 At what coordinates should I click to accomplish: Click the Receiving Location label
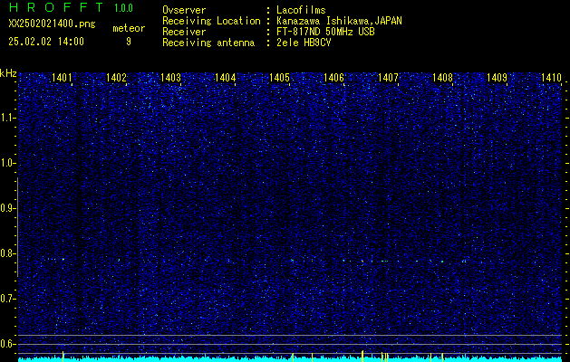(211, 21)
